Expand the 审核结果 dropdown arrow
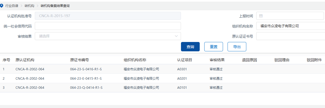 176,36
